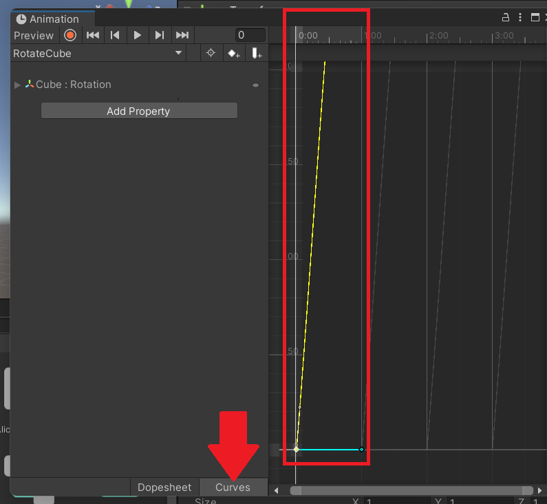
Task: Step to the previous keyframe
Action: 115,35
